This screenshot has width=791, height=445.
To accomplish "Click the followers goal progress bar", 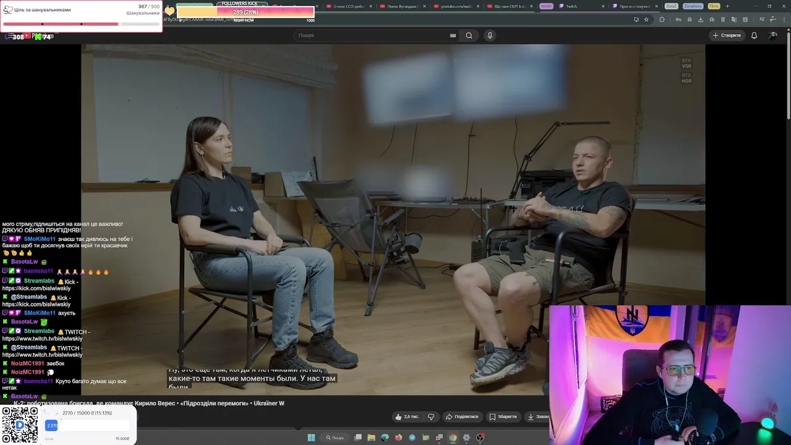I will 81,24.
